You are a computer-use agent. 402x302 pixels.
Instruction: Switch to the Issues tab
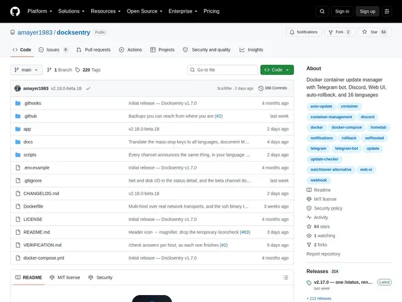tap(53, 50)
